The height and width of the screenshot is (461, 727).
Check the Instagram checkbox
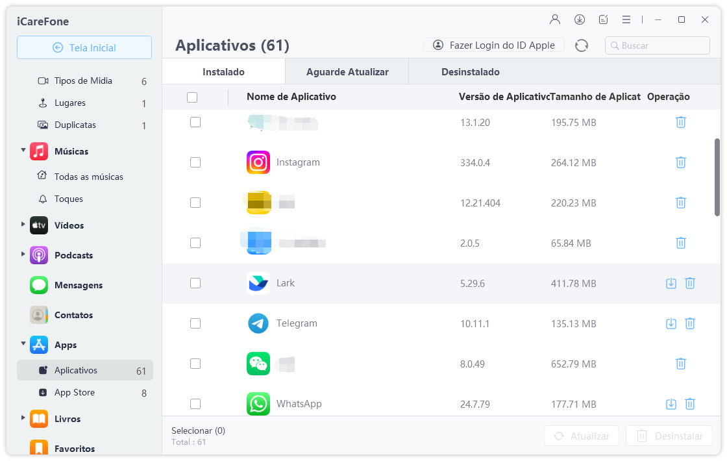click(195, 162)
